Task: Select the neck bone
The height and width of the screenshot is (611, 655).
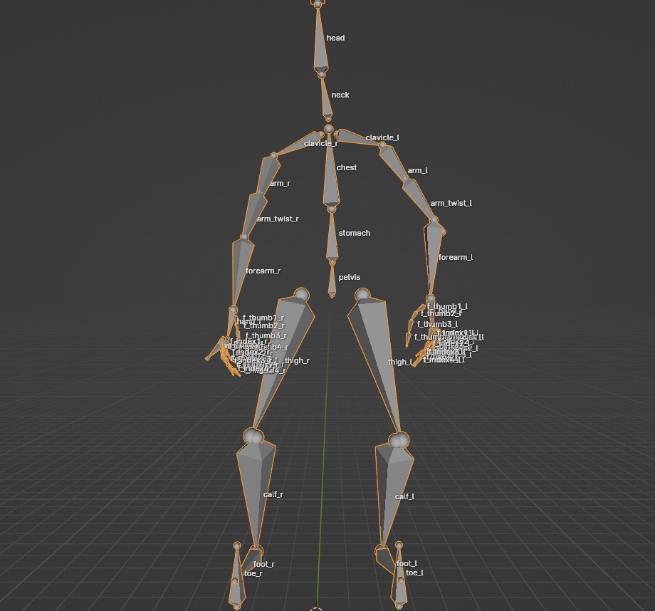Action: [x=326, y=98]
